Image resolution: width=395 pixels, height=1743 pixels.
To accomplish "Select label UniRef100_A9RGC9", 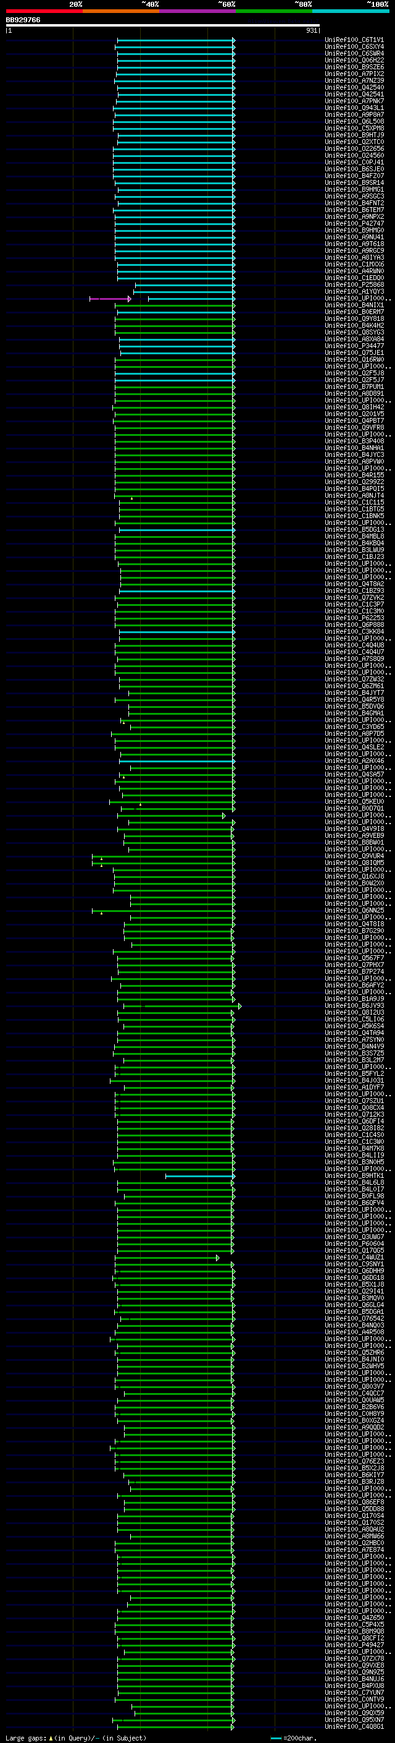I will click(354, 250).
